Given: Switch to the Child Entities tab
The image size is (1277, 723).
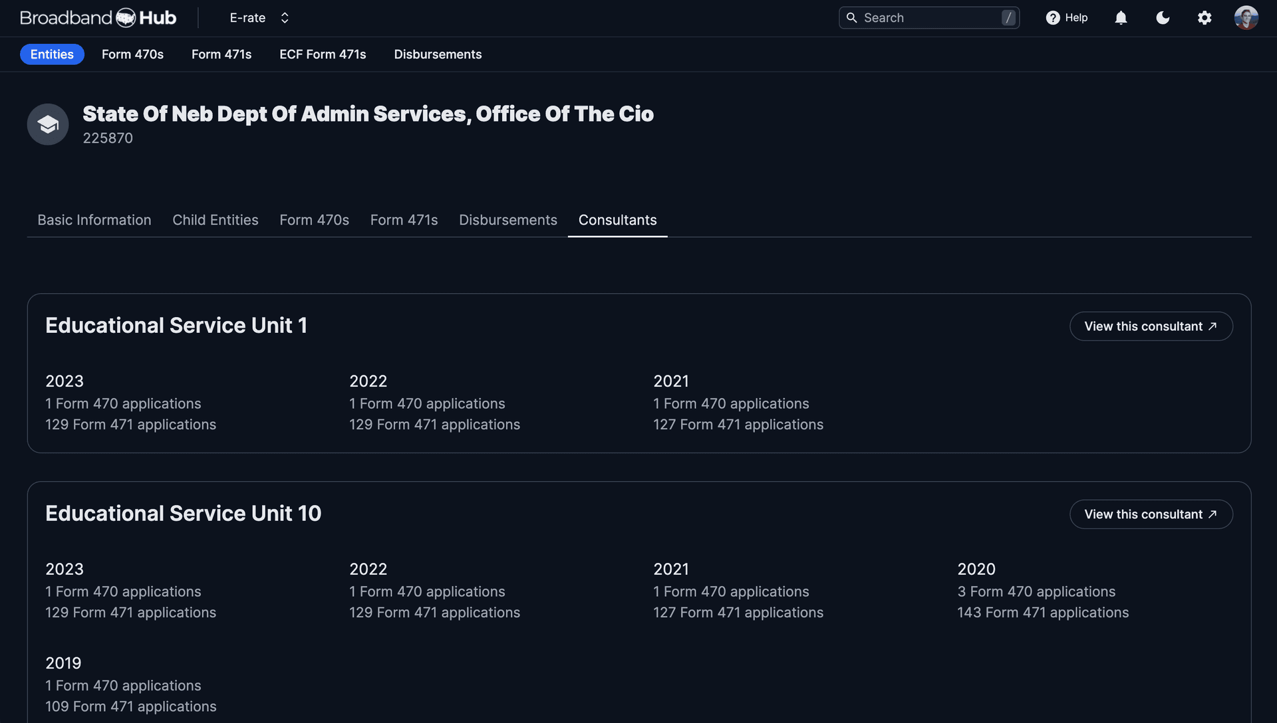Looking at the screenshot, I should 215,219.
